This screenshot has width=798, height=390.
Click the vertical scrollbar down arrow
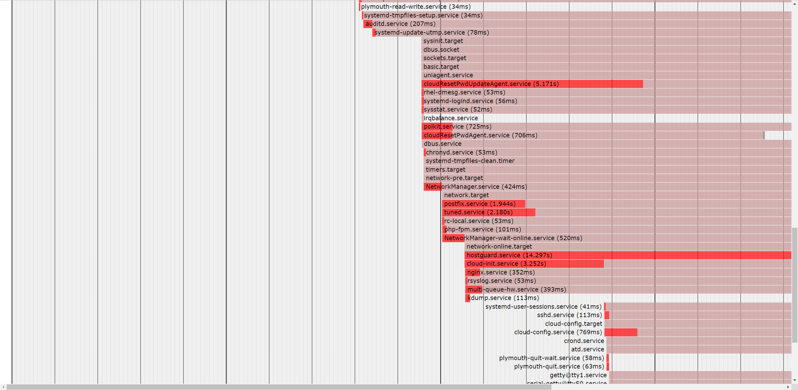(795, 380)
